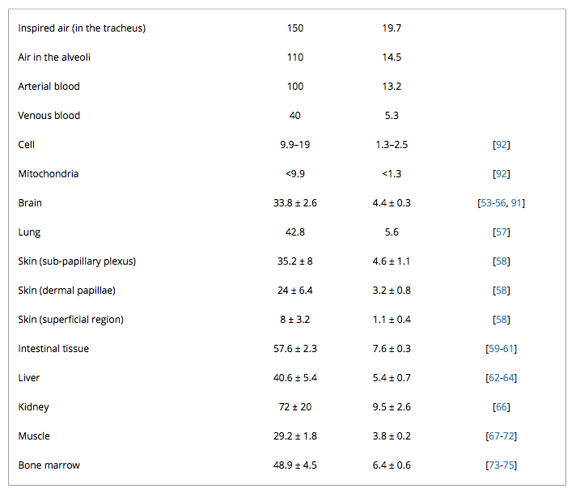576x497 pixels.
Task: Follow the 73-75 citation for Bone marrow
Action: 501,465
